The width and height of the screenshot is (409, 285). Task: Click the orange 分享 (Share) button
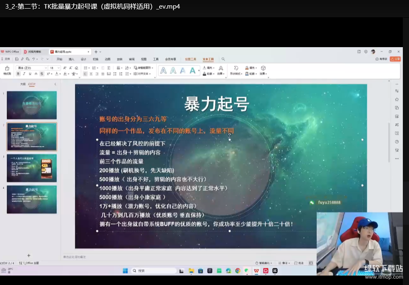coord(395,59)
